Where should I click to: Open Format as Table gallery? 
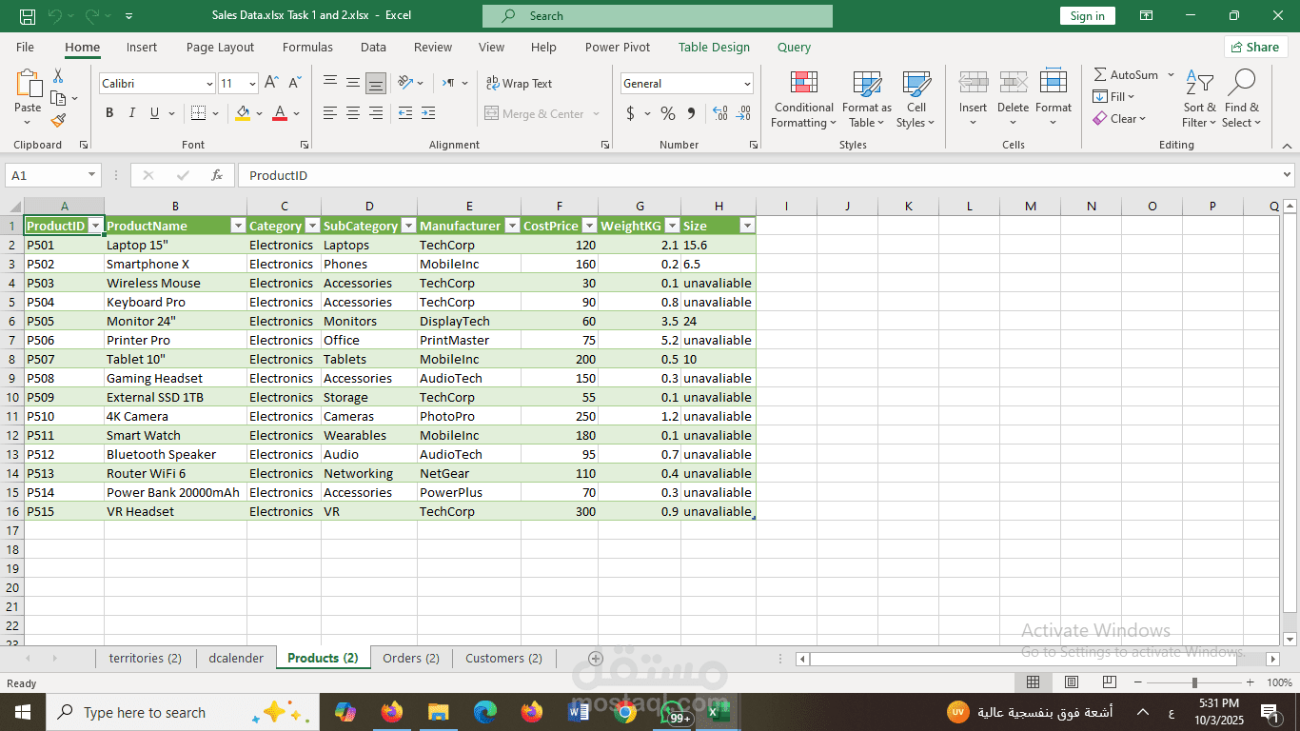point(866,99)
